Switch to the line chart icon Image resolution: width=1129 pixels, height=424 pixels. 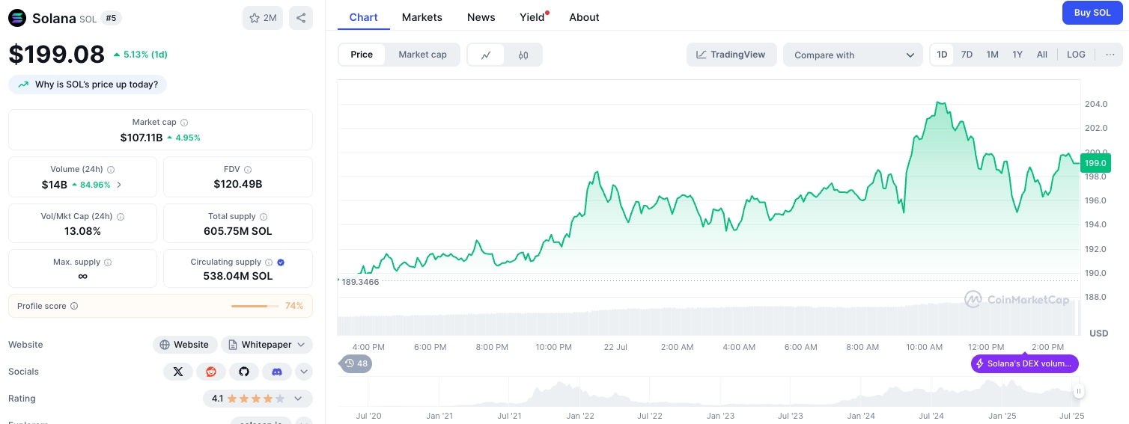(x=486, y=55)
